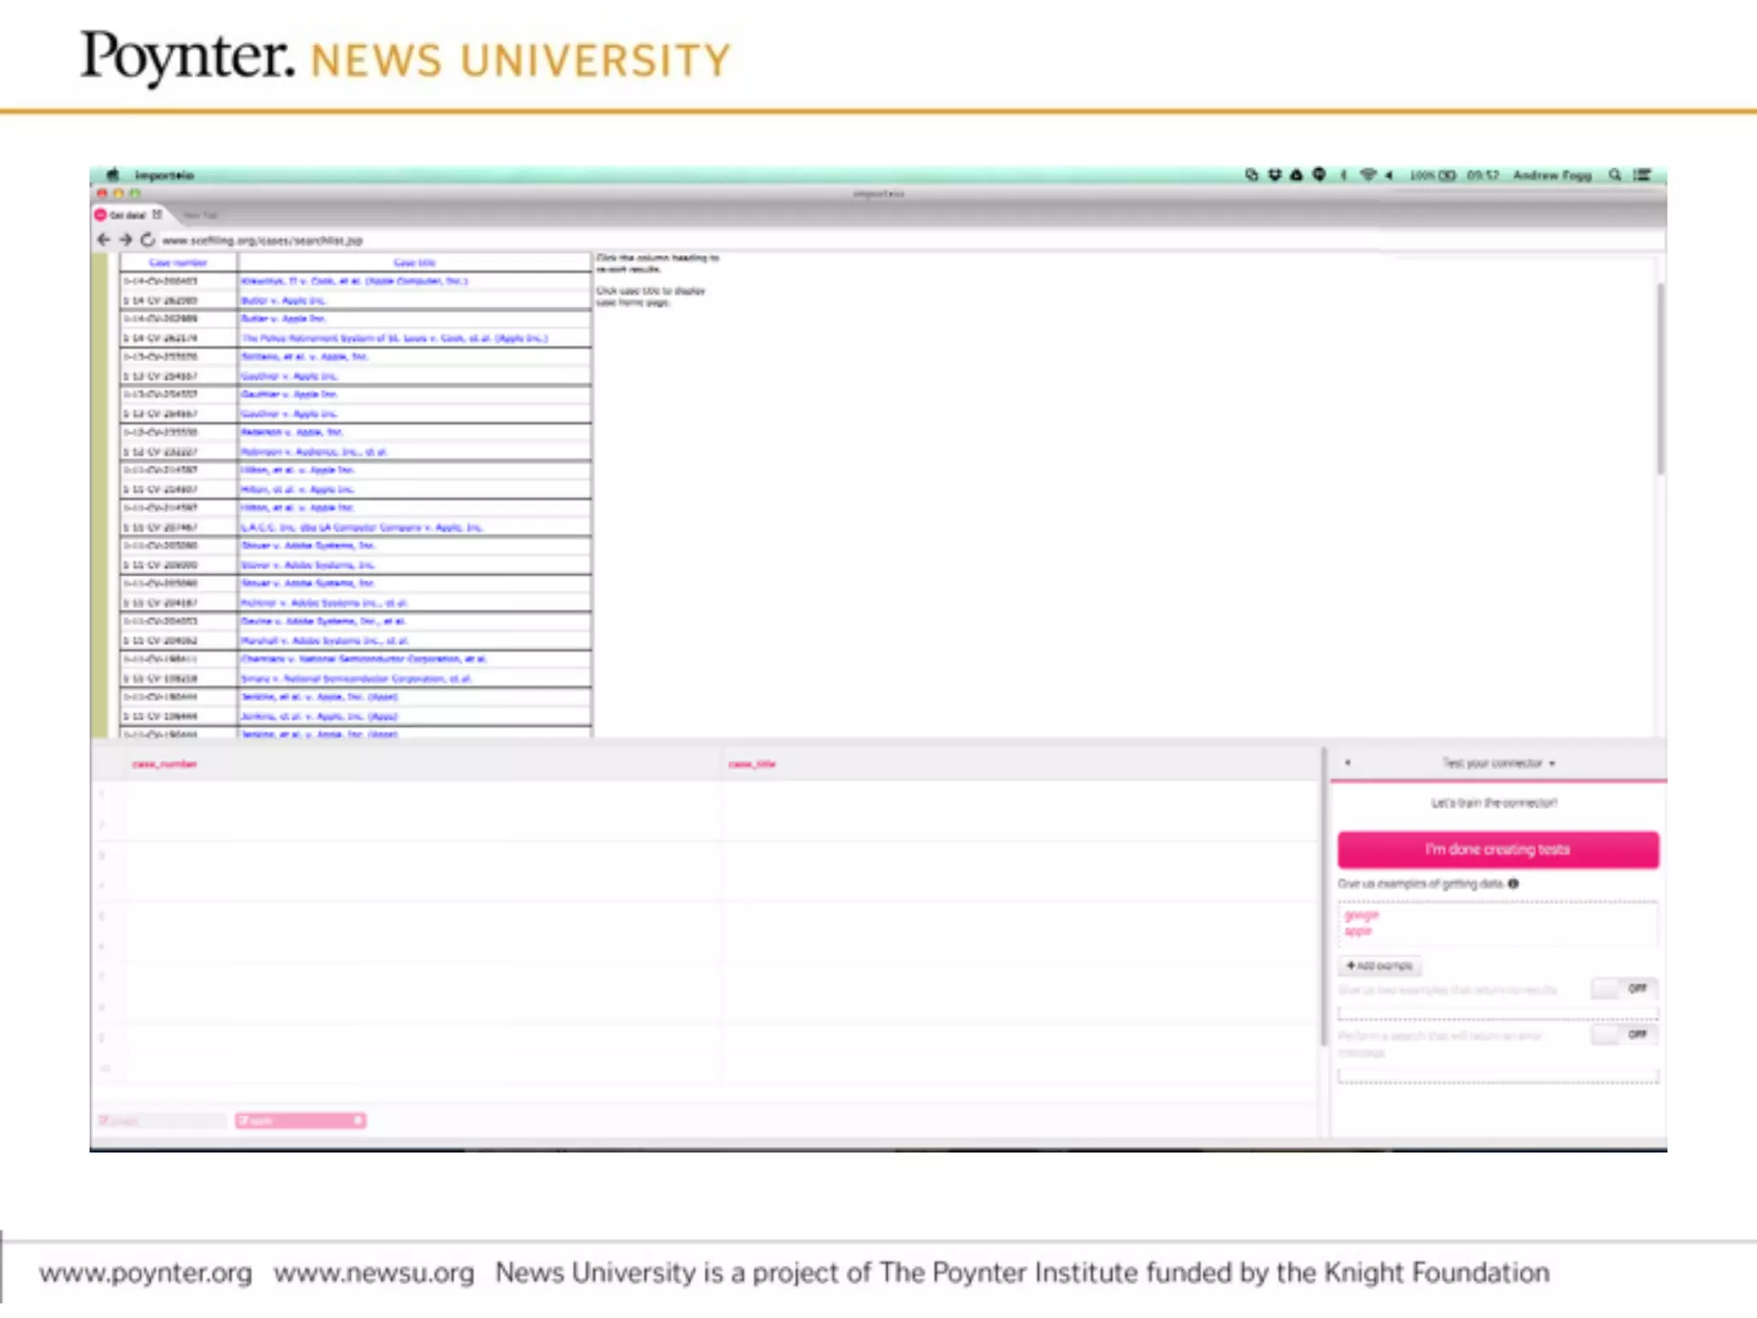The height and width of the screenshot is (1318, 1757).
Task: Click the info icon beside examples text
Action: (1513, 884)
